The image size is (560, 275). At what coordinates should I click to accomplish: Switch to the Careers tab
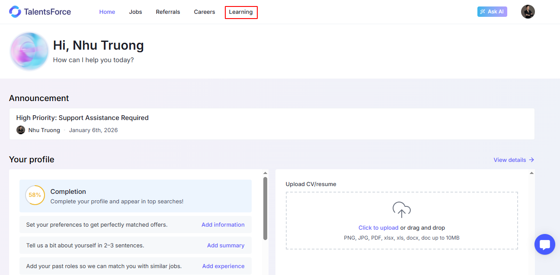[x=205, y=12]
